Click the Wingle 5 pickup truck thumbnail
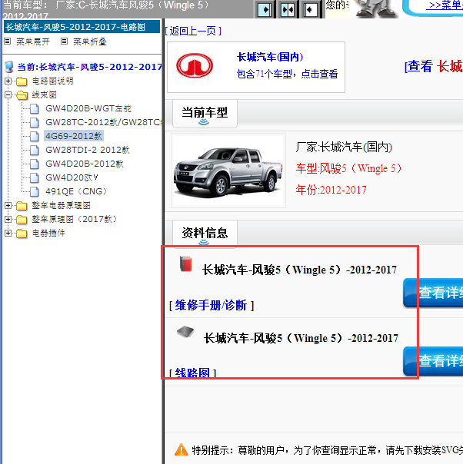The width and height of the screenshot is (463, 464). pyautogui.click(x=228, y=171)
